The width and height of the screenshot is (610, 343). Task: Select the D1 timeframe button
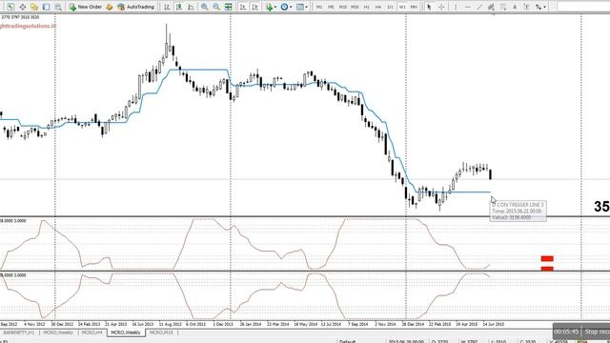pos(390,7)
